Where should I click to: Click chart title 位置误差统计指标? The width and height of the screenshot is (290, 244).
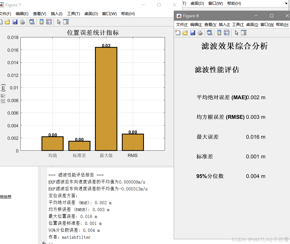pyautogui.click(x=93, y=33)
